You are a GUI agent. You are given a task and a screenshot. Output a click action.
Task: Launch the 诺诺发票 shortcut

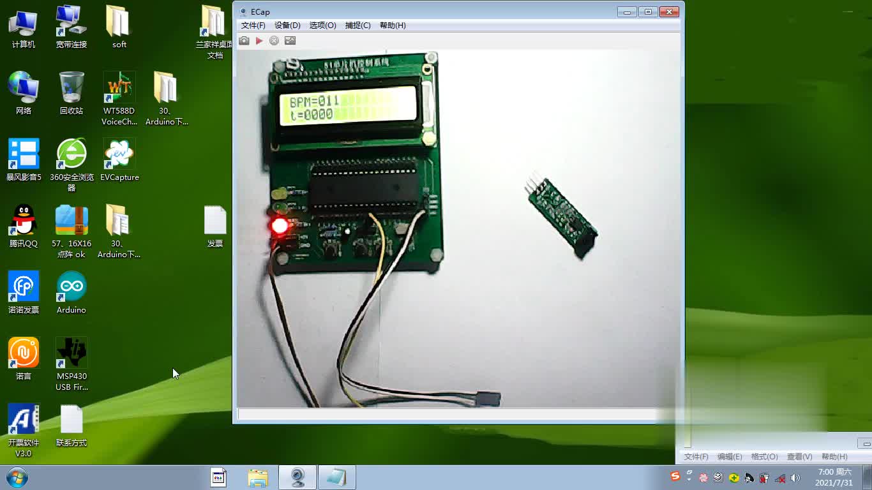pos(24,293)
